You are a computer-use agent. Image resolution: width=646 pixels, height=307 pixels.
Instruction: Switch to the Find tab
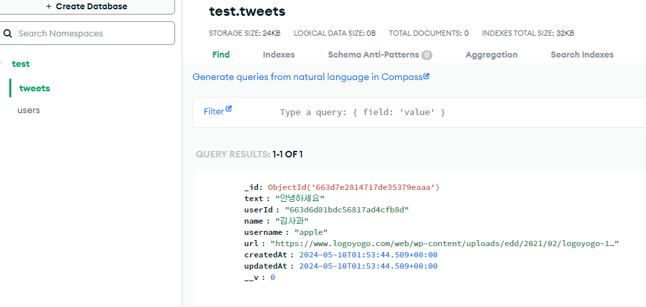pos(221,55)
